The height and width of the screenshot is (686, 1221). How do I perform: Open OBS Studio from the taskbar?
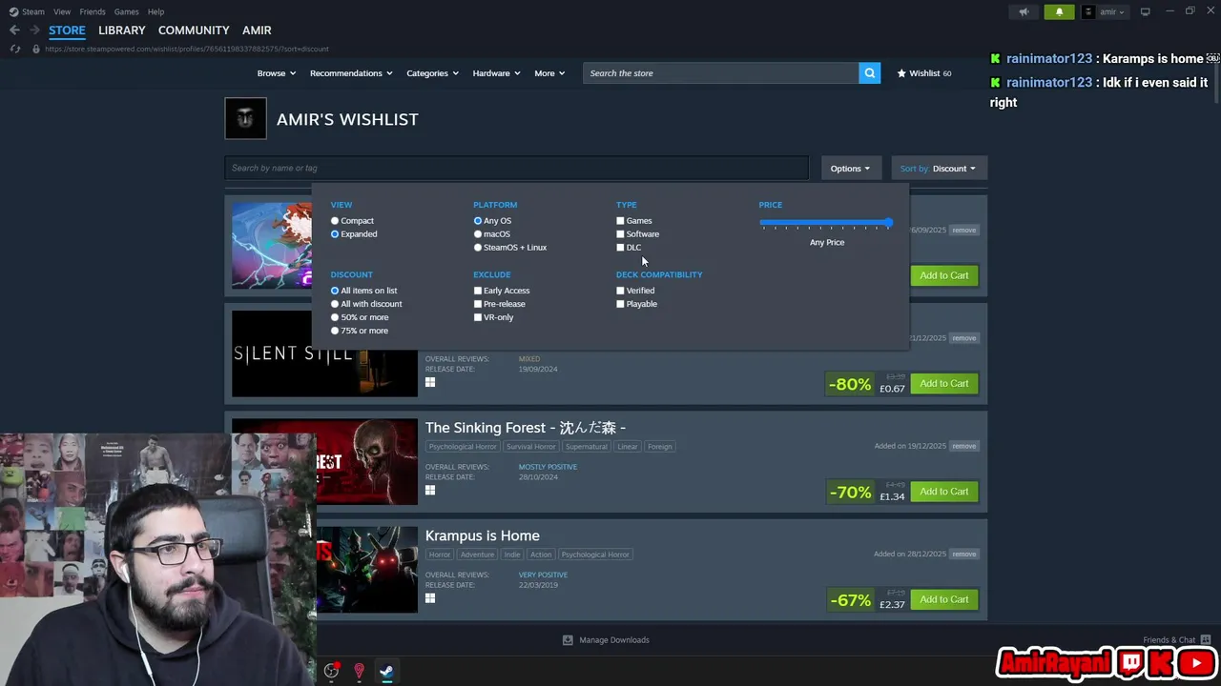tap(331, 671)
